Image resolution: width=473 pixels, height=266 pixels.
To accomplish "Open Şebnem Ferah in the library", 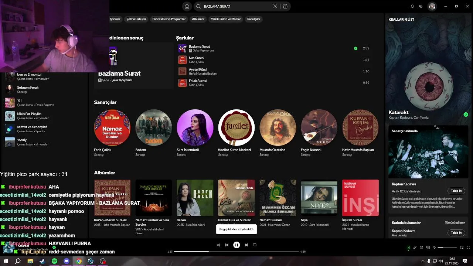I will click(28, 89).
